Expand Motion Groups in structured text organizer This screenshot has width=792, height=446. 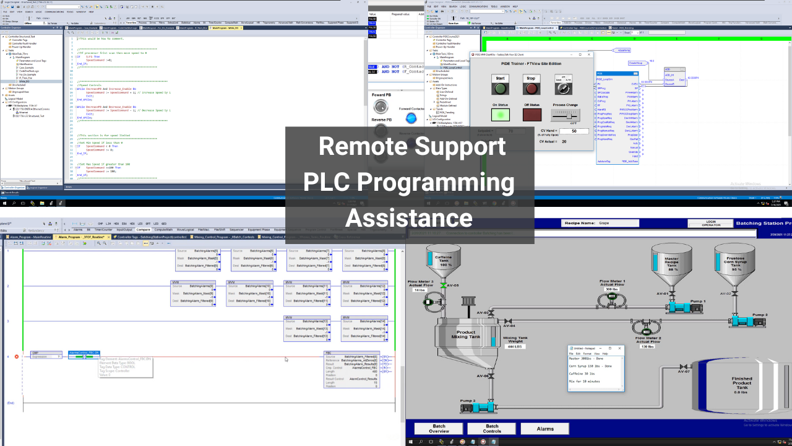coord(4,88)
